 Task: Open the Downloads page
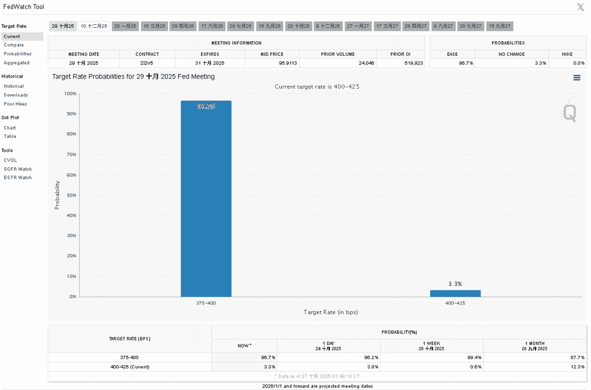click(x=16, y=95)
